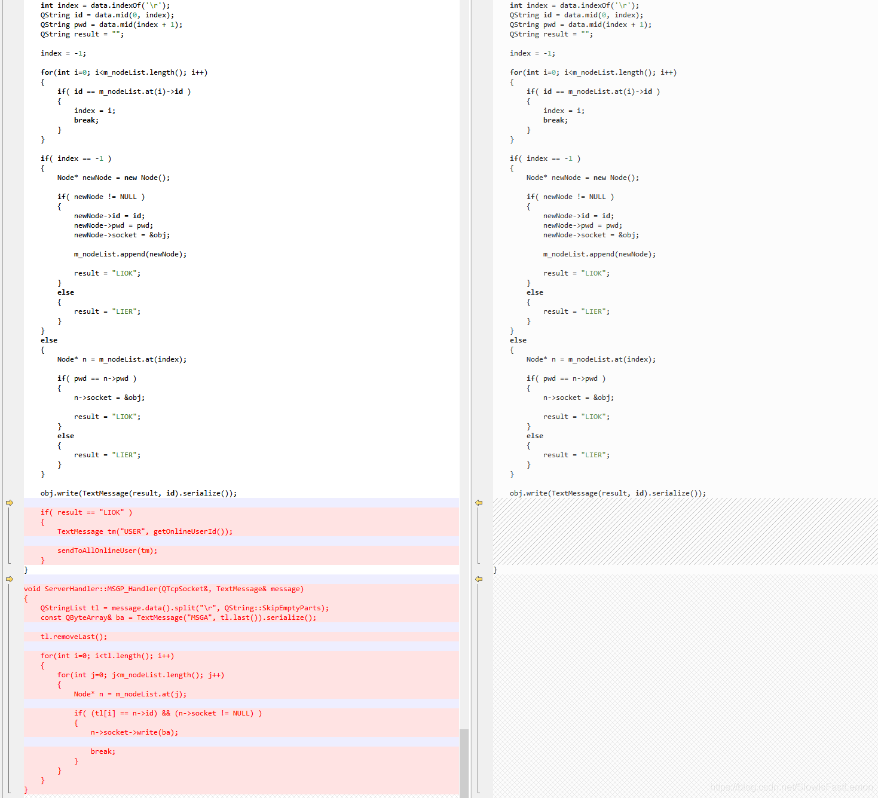Click 'if( newNode != NULL )' in the left pane

click(x=101, y=197)
